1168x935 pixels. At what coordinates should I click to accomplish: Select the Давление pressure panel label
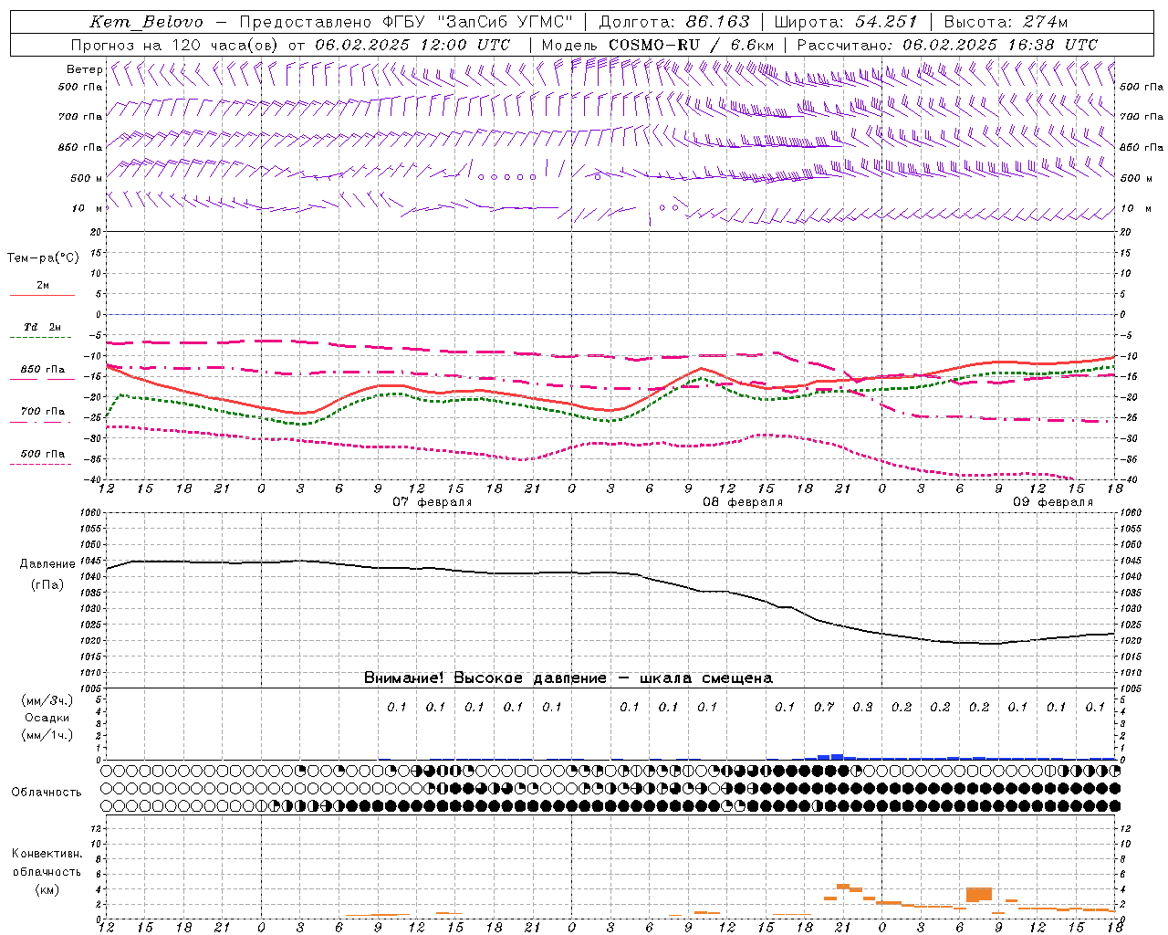pyautogui.click(x=47, y=564)
